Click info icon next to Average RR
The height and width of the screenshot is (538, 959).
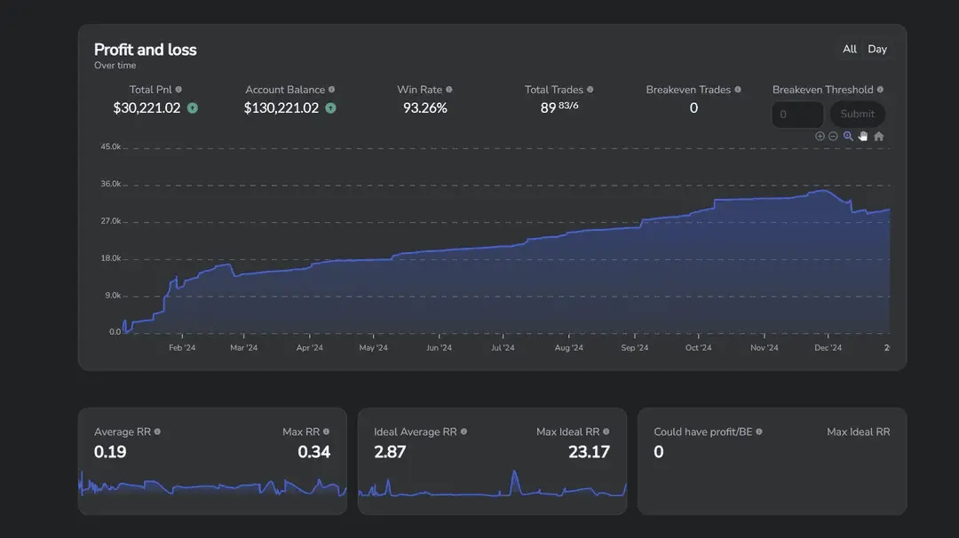(x=157, y=431)
